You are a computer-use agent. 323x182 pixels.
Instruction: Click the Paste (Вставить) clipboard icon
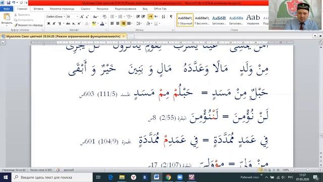pyautogui.click(x=7, y=17)
